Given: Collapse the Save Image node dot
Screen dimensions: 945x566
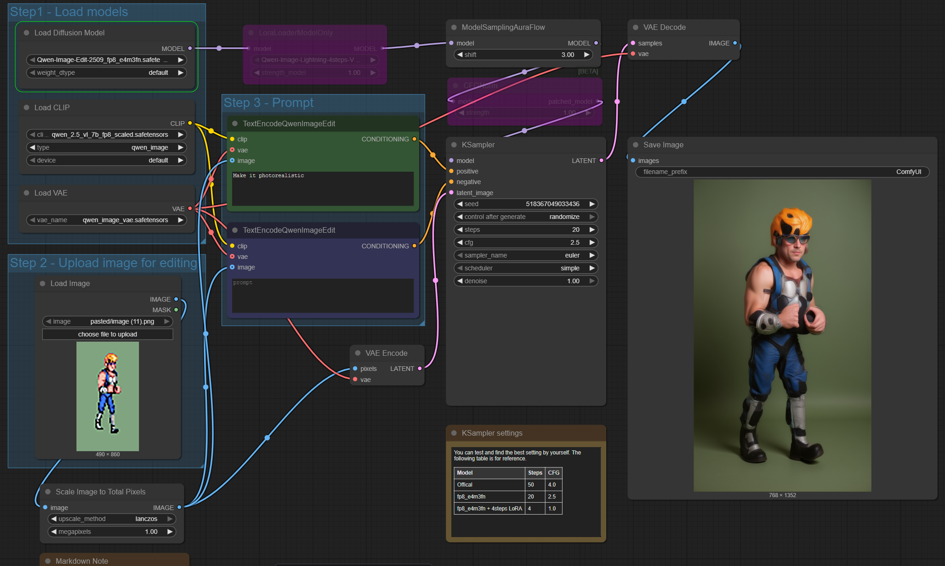Looking at the screenshot, I should click(635, 145).
